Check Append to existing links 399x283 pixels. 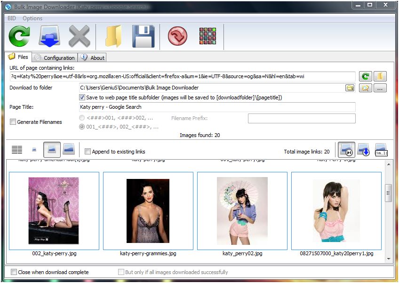(x=88, y=152)
